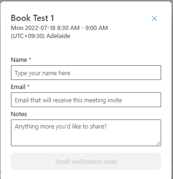The height and width of the screenshot is (179, 173).
Task: Click the Adelaide time zone name
Action: [x=58, y=36]
